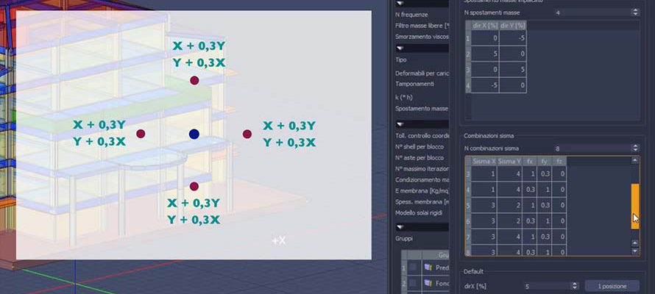Click the fz cell in sisma row 7
Image resolution: width=655 pixels, height=294 pixels.
point(559,237)
